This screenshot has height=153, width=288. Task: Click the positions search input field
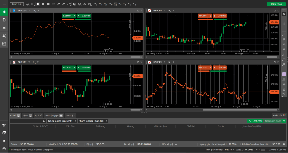(x=28, y=121)
